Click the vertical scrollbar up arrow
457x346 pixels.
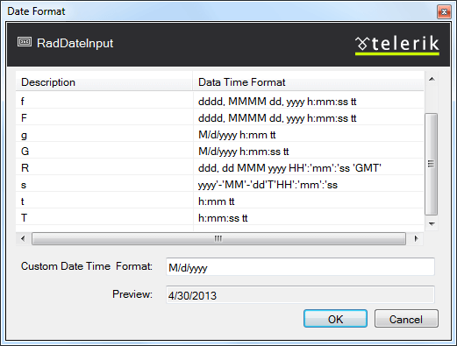pos(432,79)
